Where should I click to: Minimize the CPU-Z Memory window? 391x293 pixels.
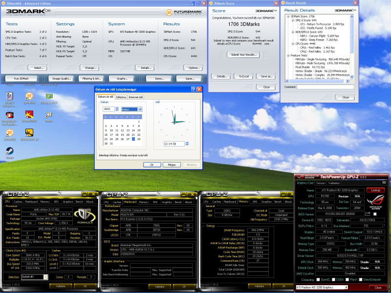pos(283,194)
